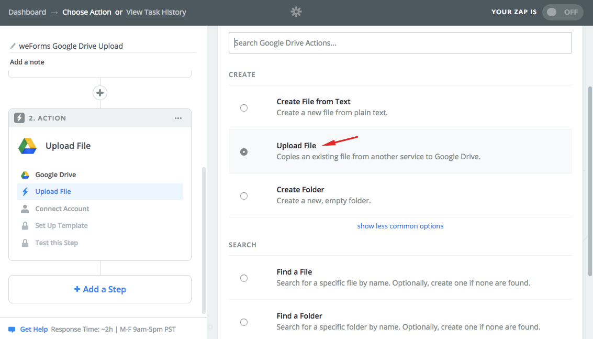Go back to the Dashboard link
Screen dimensions: 593x339
tap(27, 12)
